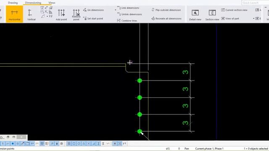The image size is (269, 151).
Task: Toggle snap to points crossed-box icon
Action: point(69,143)
